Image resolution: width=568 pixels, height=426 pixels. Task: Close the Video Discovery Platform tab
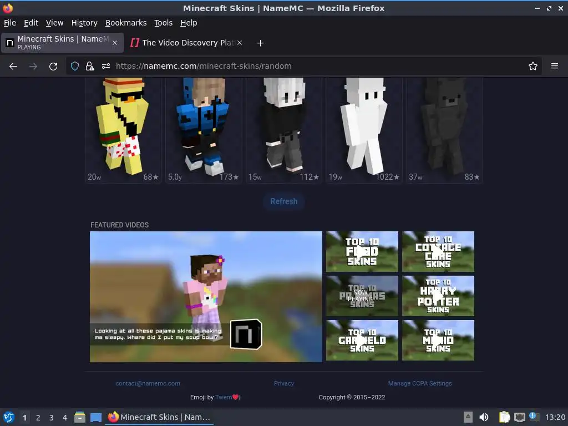coord(240,43)
